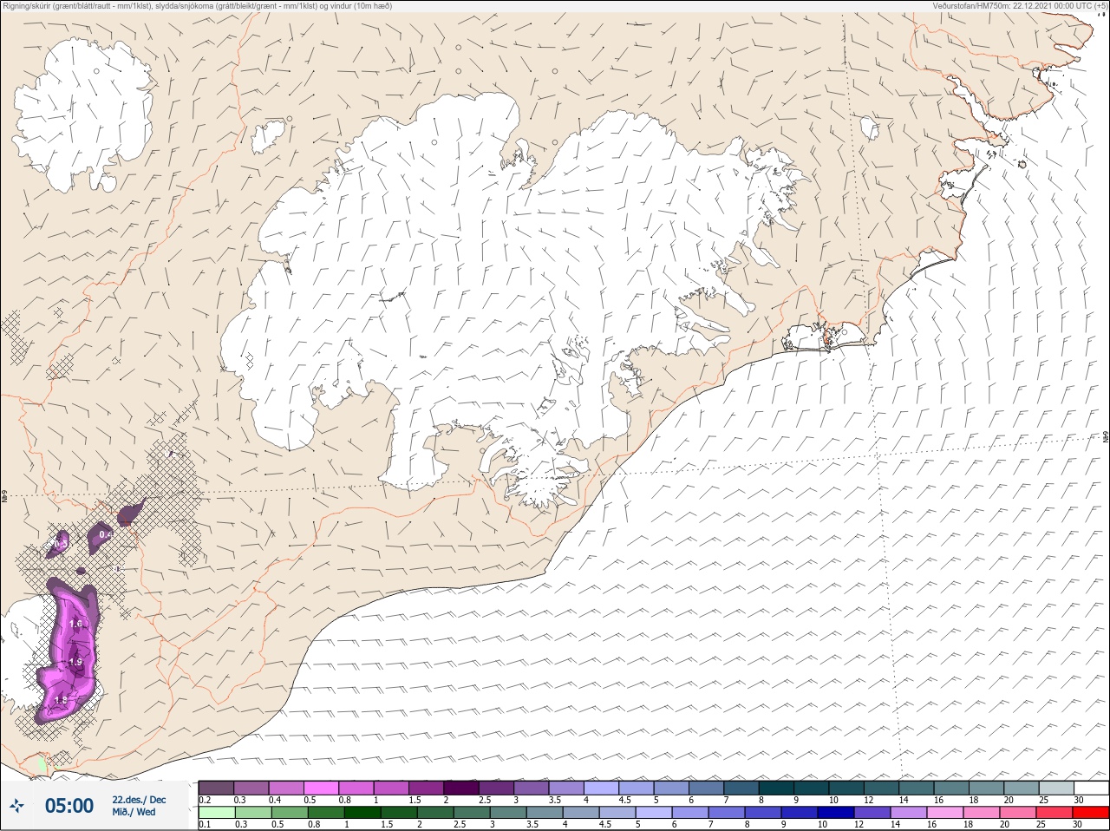Viewport: 1110px width, 831px height.
Task: Click the 0.5 precipitation value on the map
Action: pos(61,543)
